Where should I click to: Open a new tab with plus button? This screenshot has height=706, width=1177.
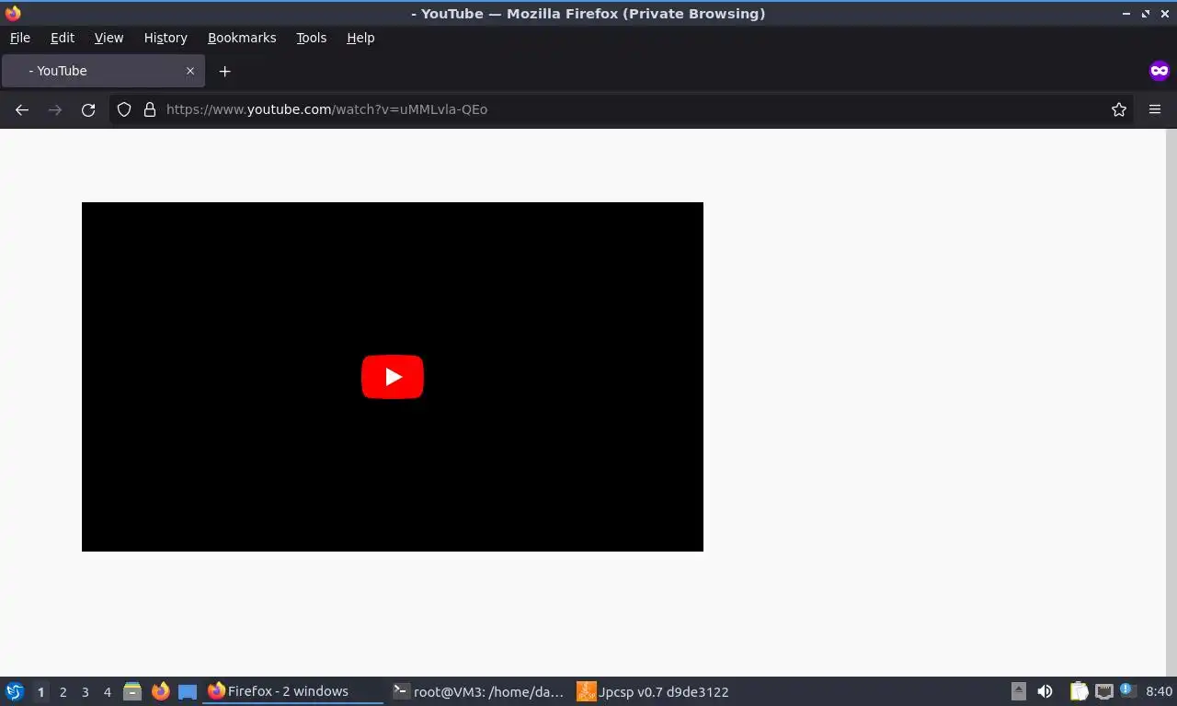coord(224,71)
